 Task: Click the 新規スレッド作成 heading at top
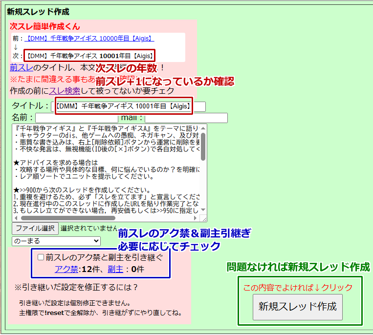pyautogui.click(x=38, y=12)
